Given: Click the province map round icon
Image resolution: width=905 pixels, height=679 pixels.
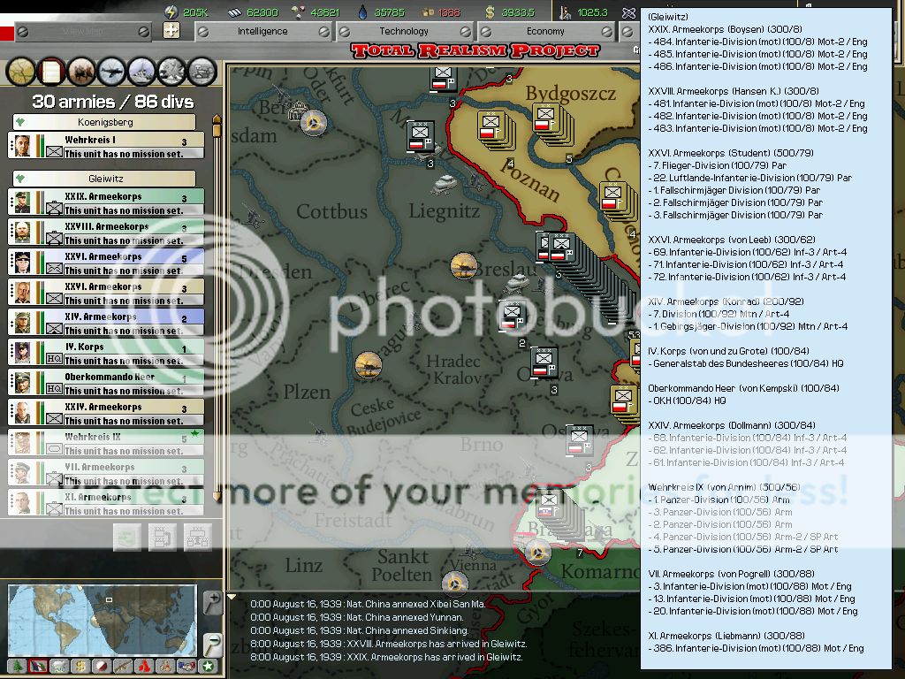Looking at the screenshot, I should [21, 71].
